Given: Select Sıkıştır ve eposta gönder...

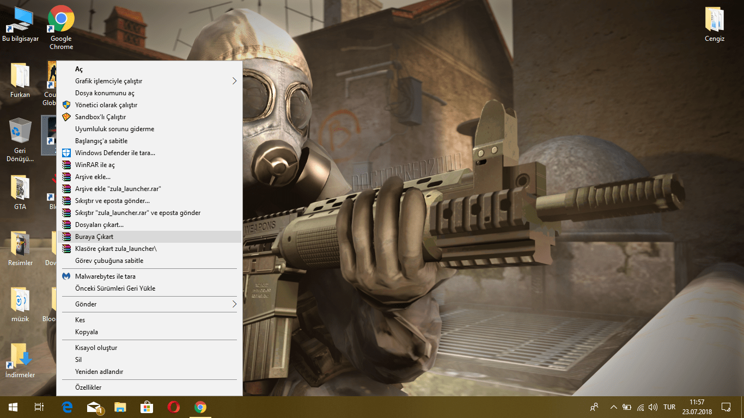Looking at the screenshot, I should pos(149,201).
